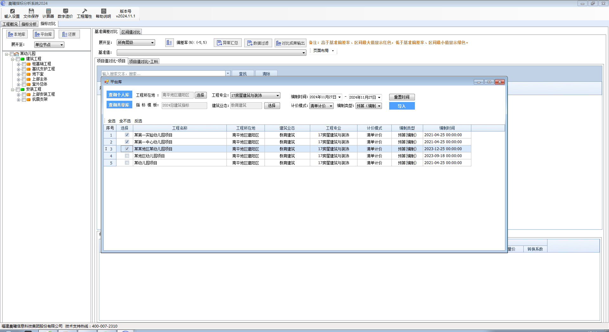609x332 pixels.
Task: Open 工程属性 wrench icon
Action: point(84,13)
